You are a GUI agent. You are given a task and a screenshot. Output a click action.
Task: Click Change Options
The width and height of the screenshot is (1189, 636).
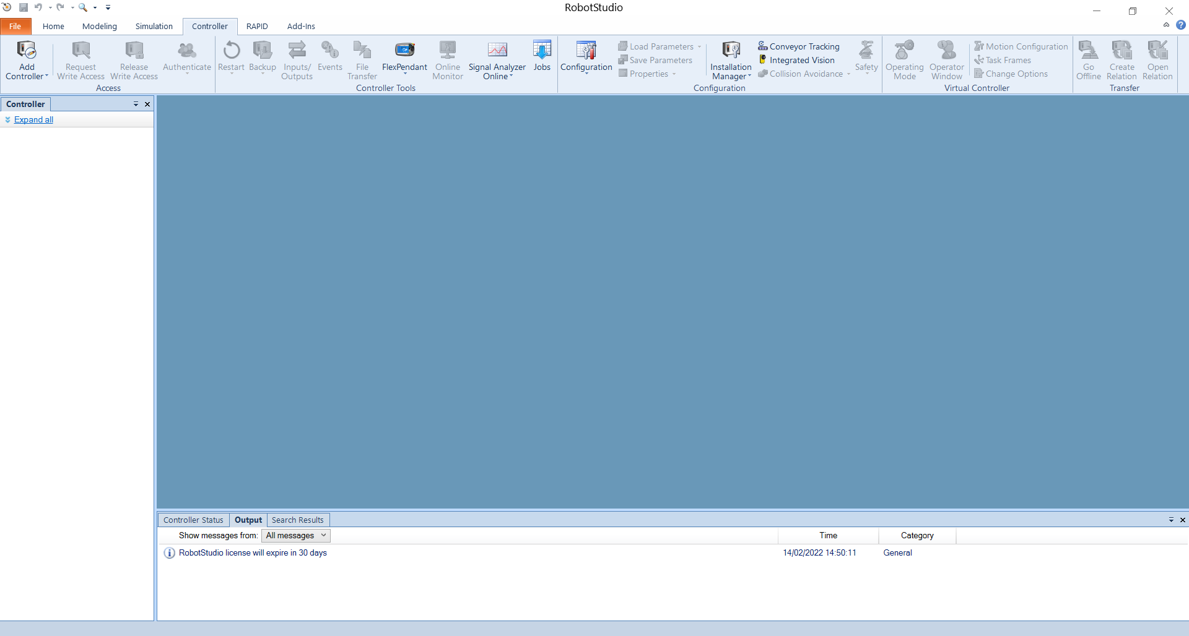(x=1011, y=74)
